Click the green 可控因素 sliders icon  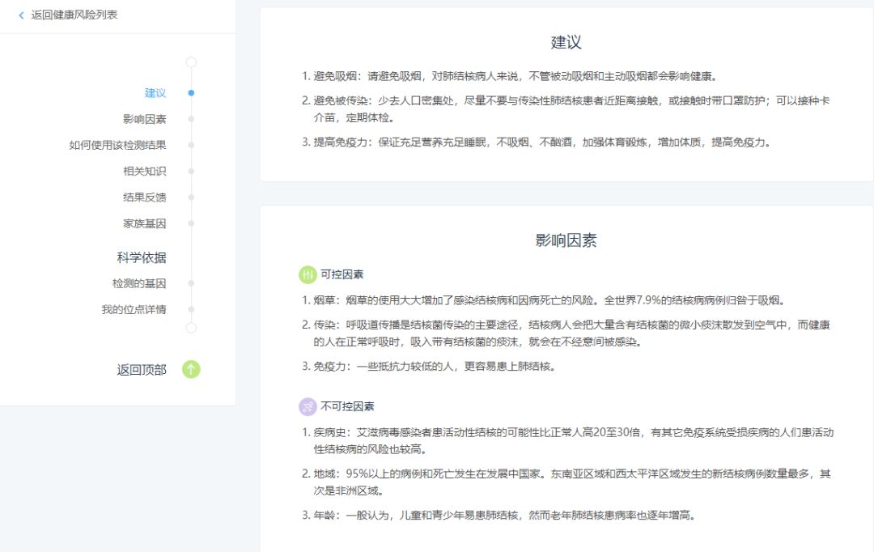(x=308, y=274)
